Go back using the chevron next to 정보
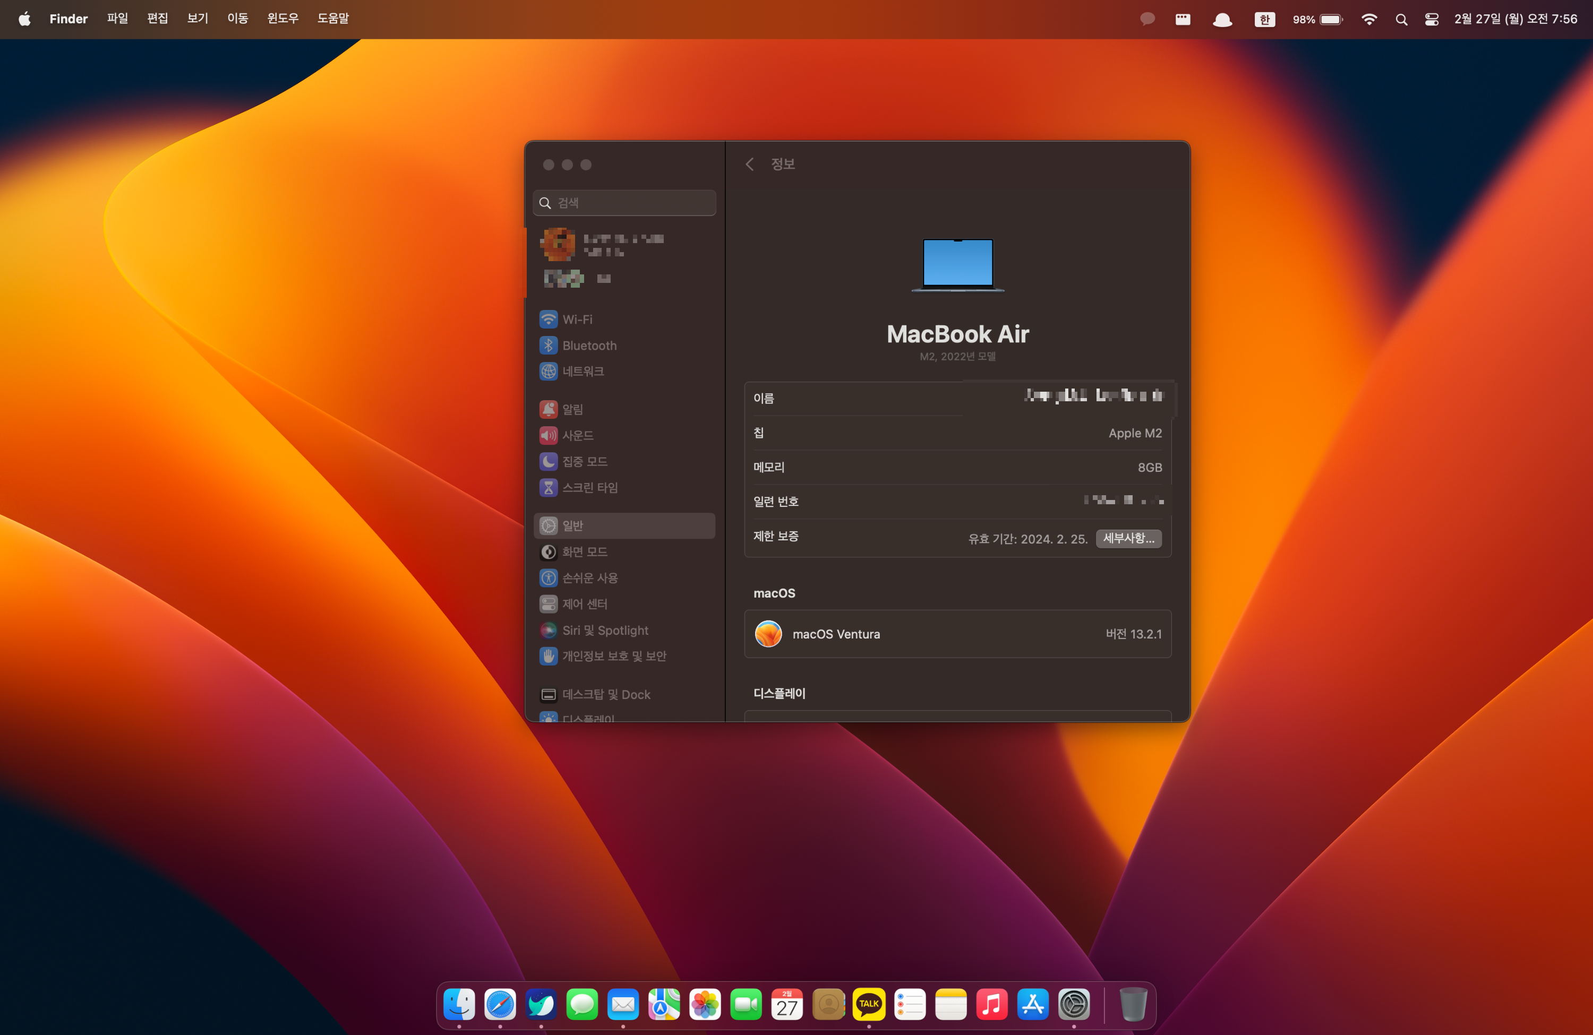Image resolution: width=1593 pixels, height=1035 pixels. (750, 164)
